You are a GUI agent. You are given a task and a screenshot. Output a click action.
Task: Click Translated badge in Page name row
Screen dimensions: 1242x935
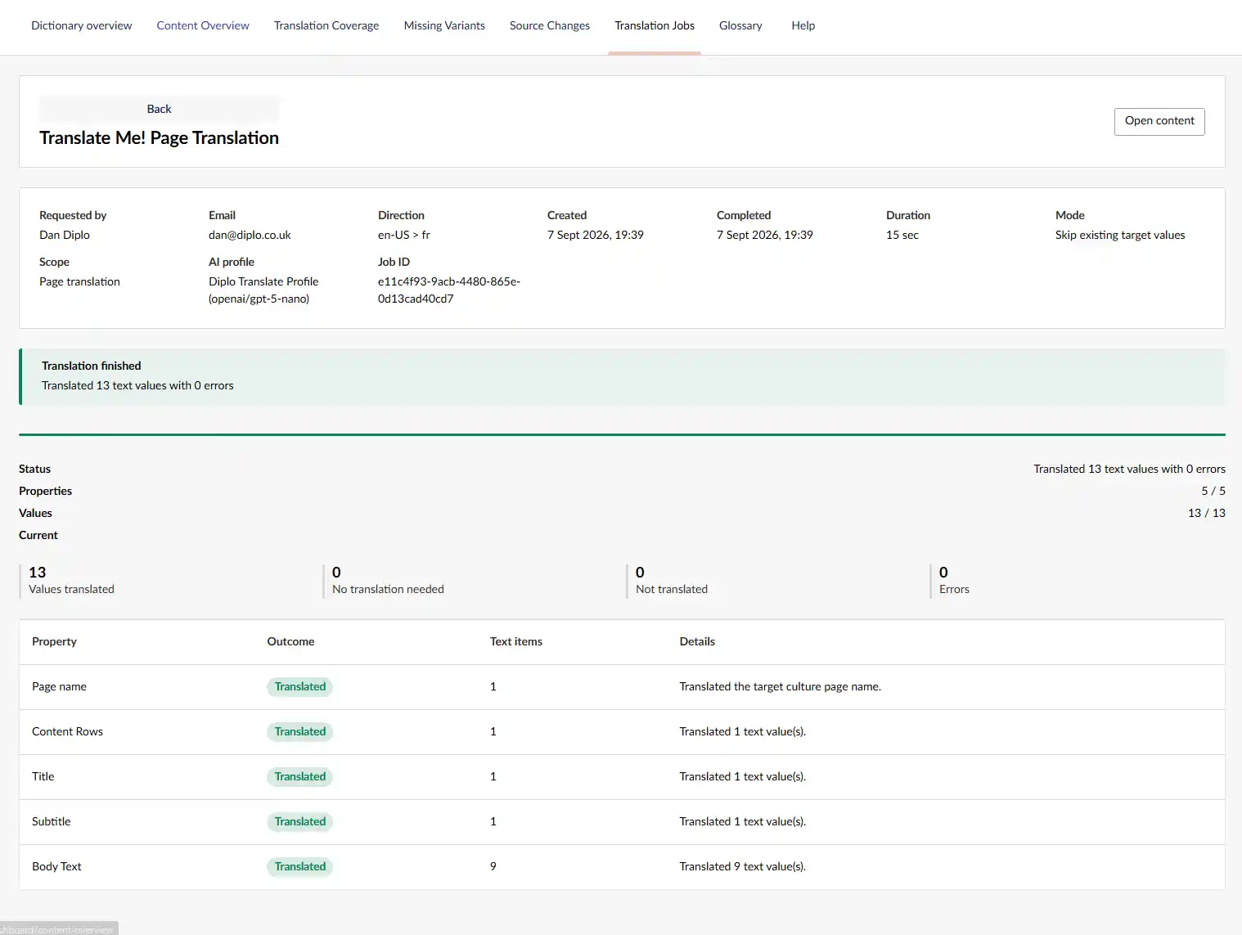pos(299,687)
